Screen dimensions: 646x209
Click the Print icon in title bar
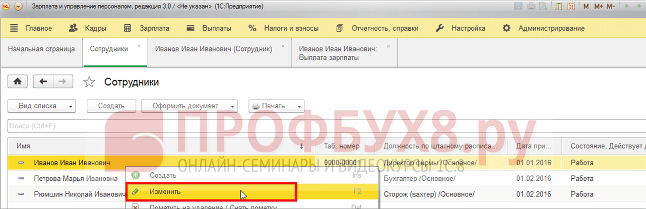tap(531, 7)
